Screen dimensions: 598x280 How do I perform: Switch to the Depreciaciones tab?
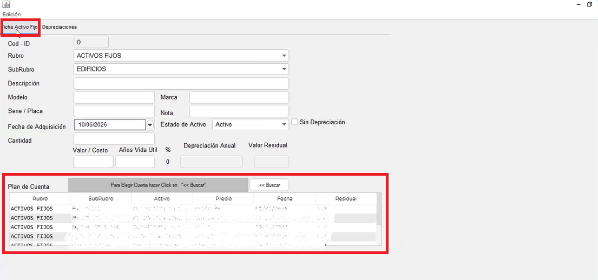click(x=60, y=27)
